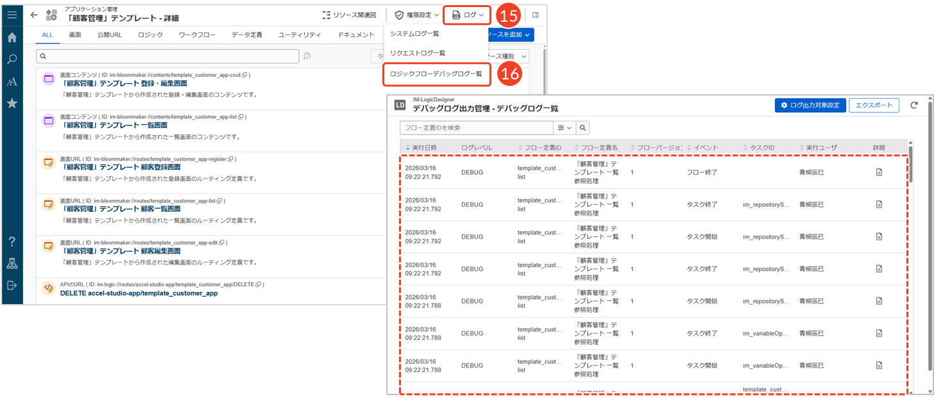Open the ログ dropdown menu

467,15
